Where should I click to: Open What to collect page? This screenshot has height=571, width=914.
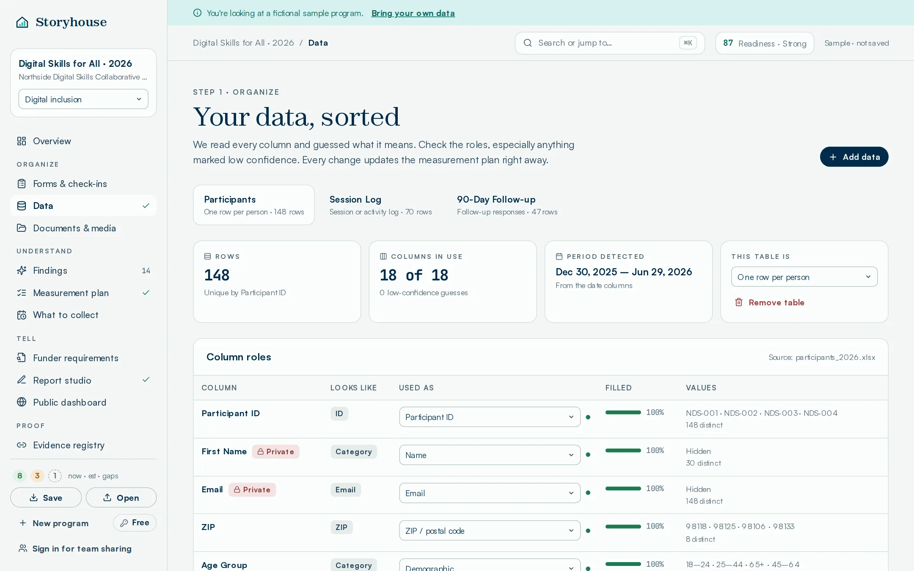pyautogui.click(x=83, y=315)
